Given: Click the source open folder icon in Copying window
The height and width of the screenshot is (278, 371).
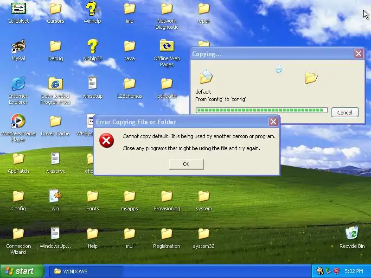Looking at the screenshot, I should tap(206, 77).
